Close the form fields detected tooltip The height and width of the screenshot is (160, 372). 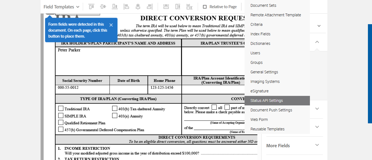tap(111, 25)
